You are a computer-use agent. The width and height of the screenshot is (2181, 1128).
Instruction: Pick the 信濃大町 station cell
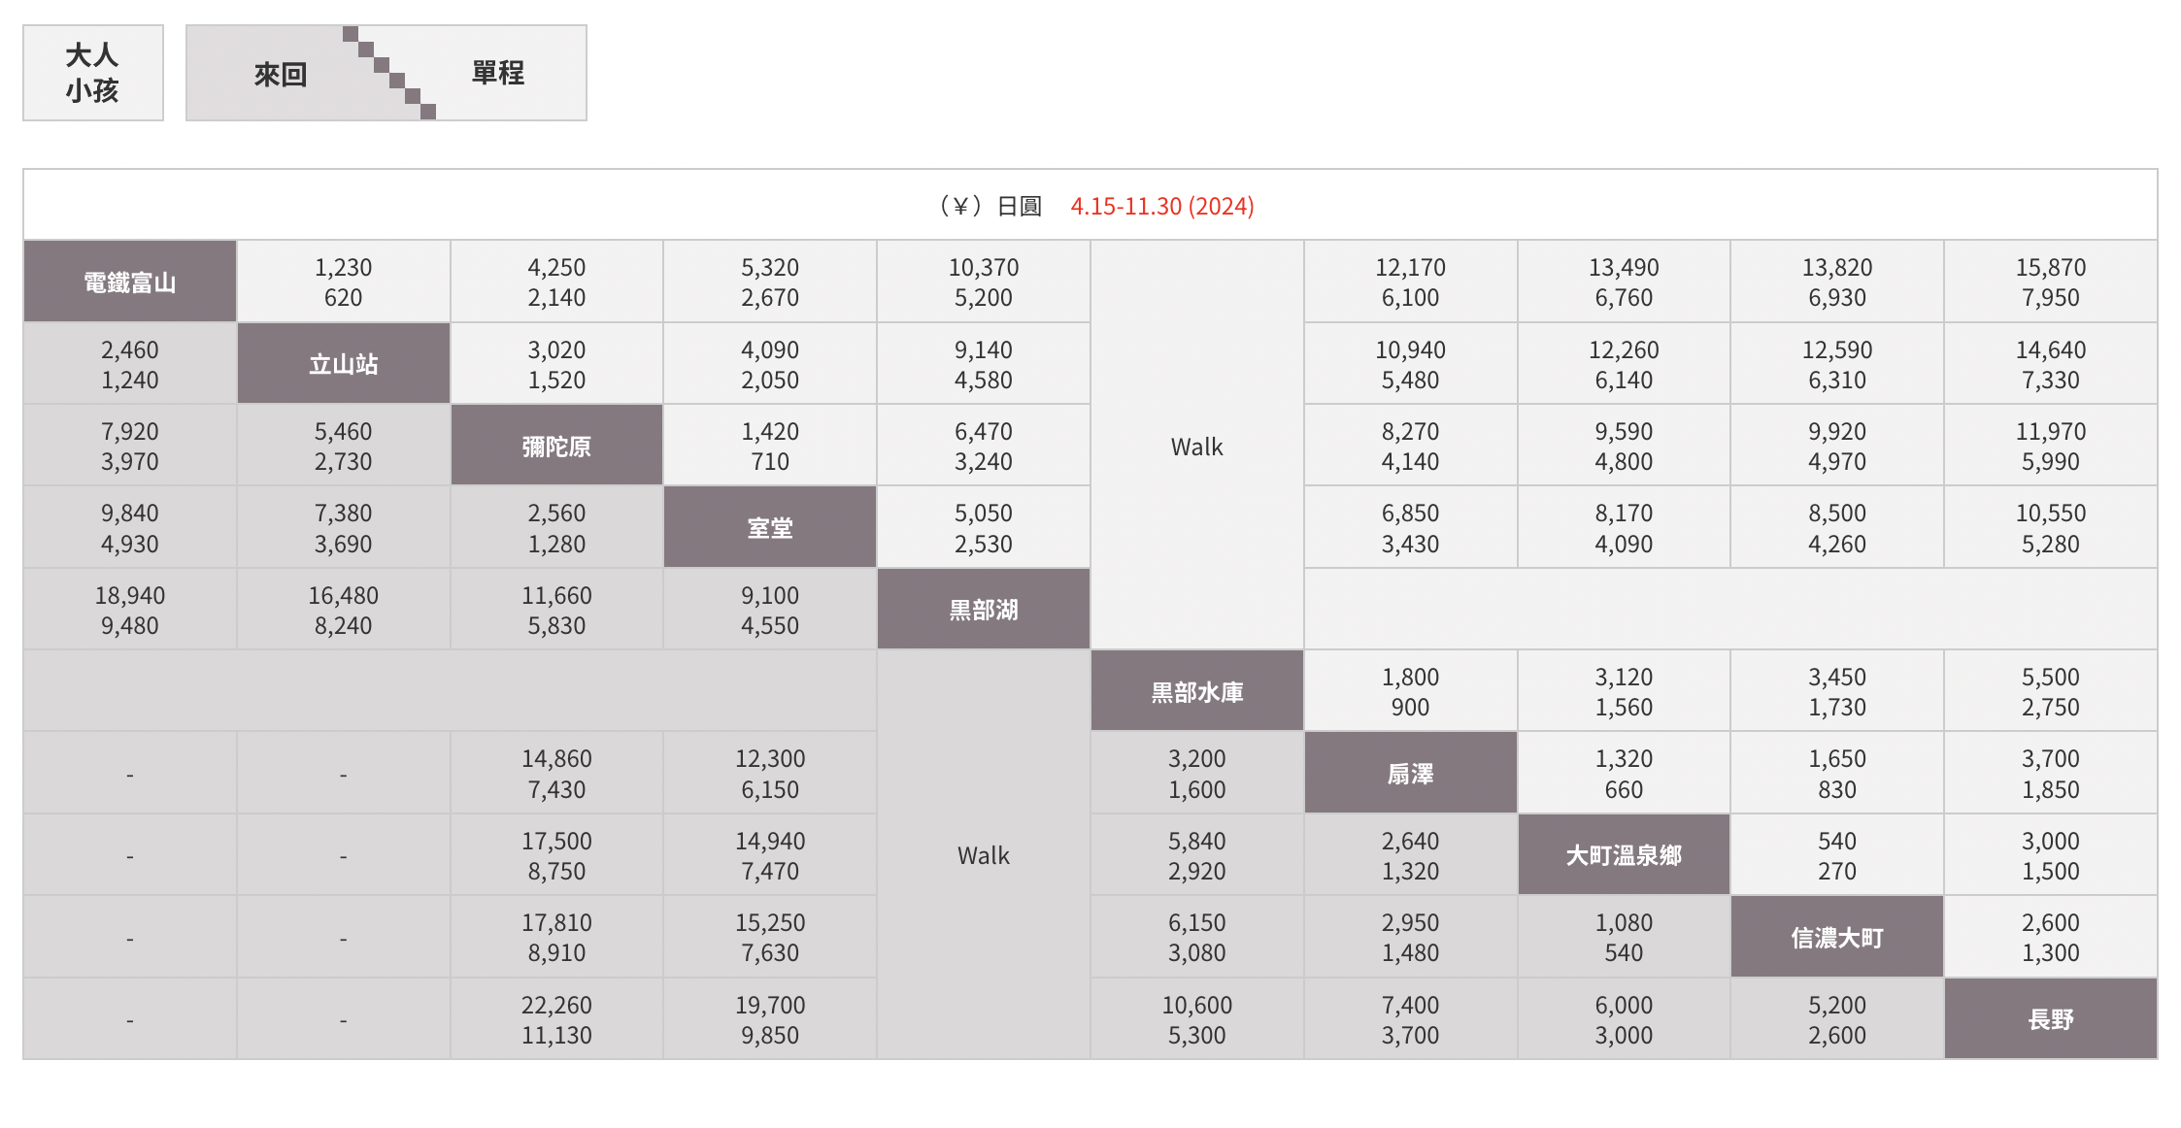pyautogui.click(x=1837, y=938)
